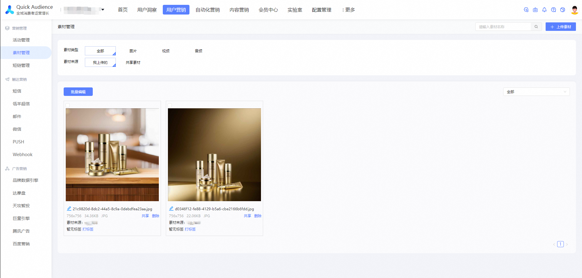Filter material type by 视频
Viewport: 582px width, 278px height.
point(166,51)
